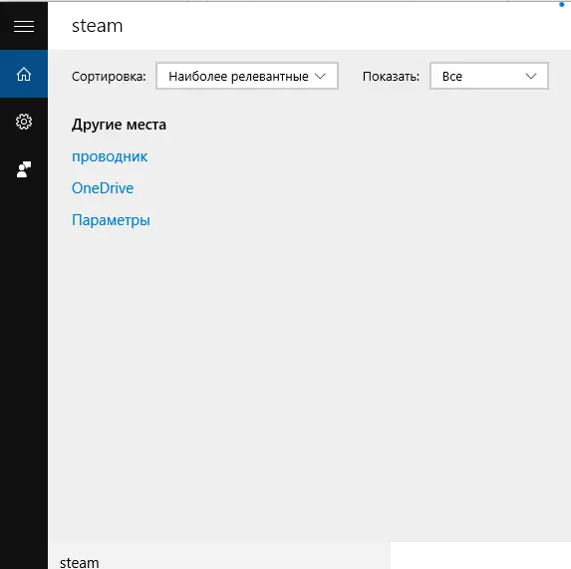Open the settings gear in sidebar
The height and width of the screenshot is (569, 571).
point(24,122)
